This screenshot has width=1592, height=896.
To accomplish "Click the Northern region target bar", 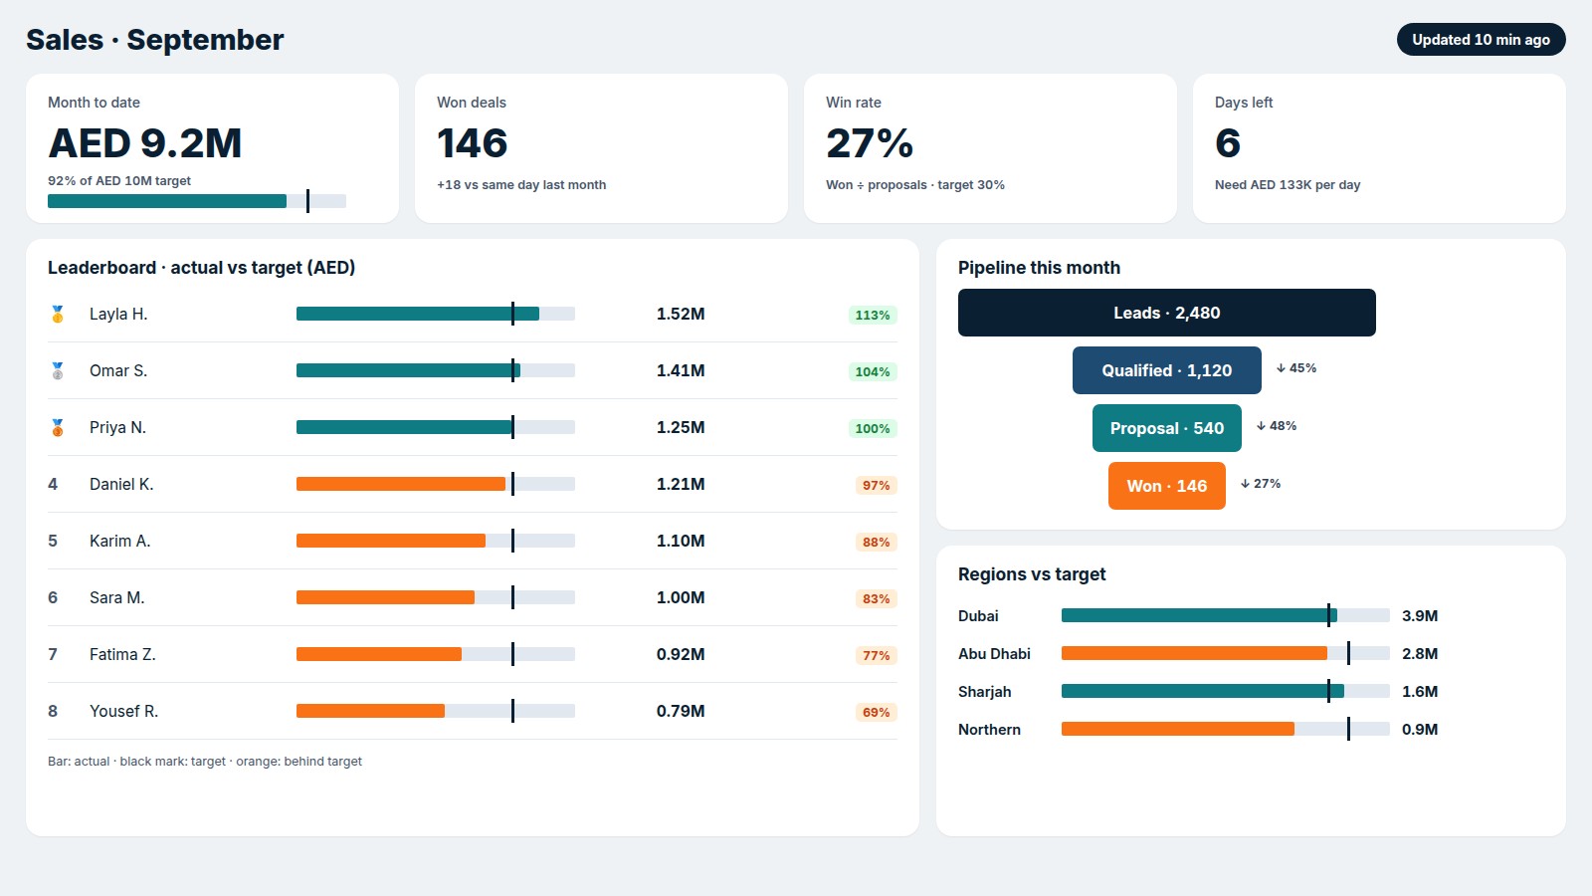I will coord(1226,729).
